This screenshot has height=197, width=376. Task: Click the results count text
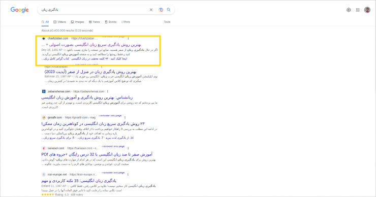coord(67,30)
